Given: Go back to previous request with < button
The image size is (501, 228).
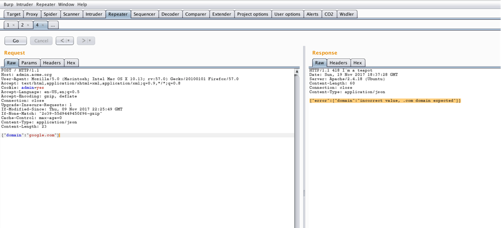Looking at the screenshot, I should point(62,41).
